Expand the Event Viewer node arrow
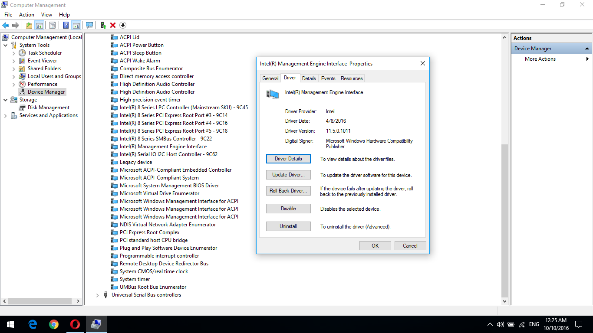 14,61
